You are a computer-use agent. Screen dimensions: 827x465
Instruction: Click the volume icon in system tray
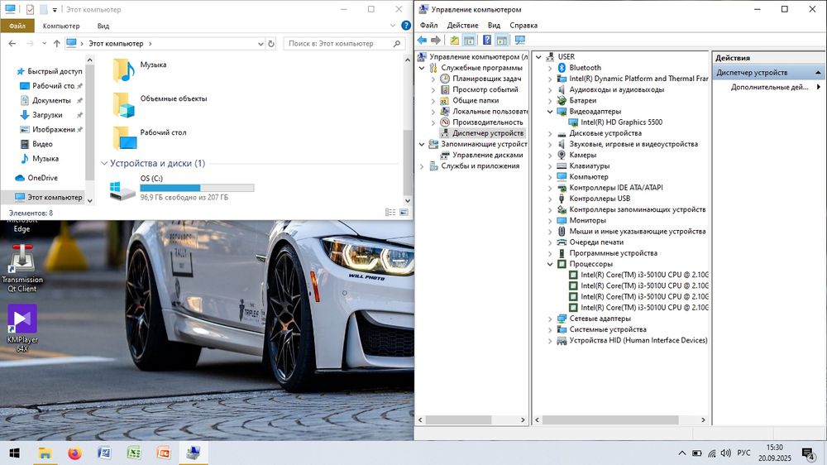tap(726, 453)
